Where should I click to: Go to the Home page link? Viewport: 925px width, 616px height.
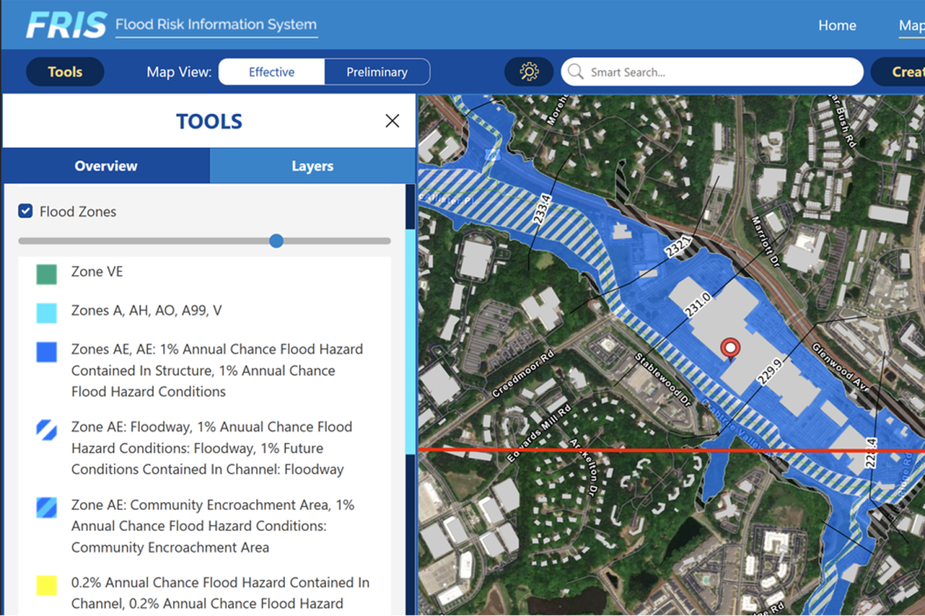[x=837, y=26]
